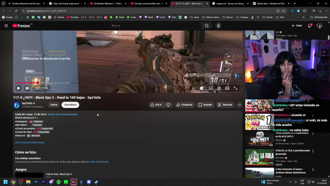Open the Musica bookmarks folder
330x186 pixels.
coord(227,17)
